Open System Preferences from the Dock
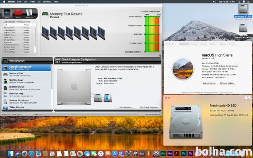This screenshot has width=253, height=158. (128, 154)
